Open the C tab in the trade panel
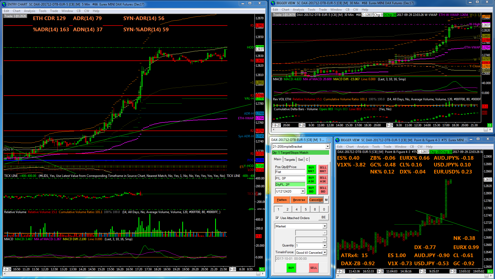 coord(307,160)
